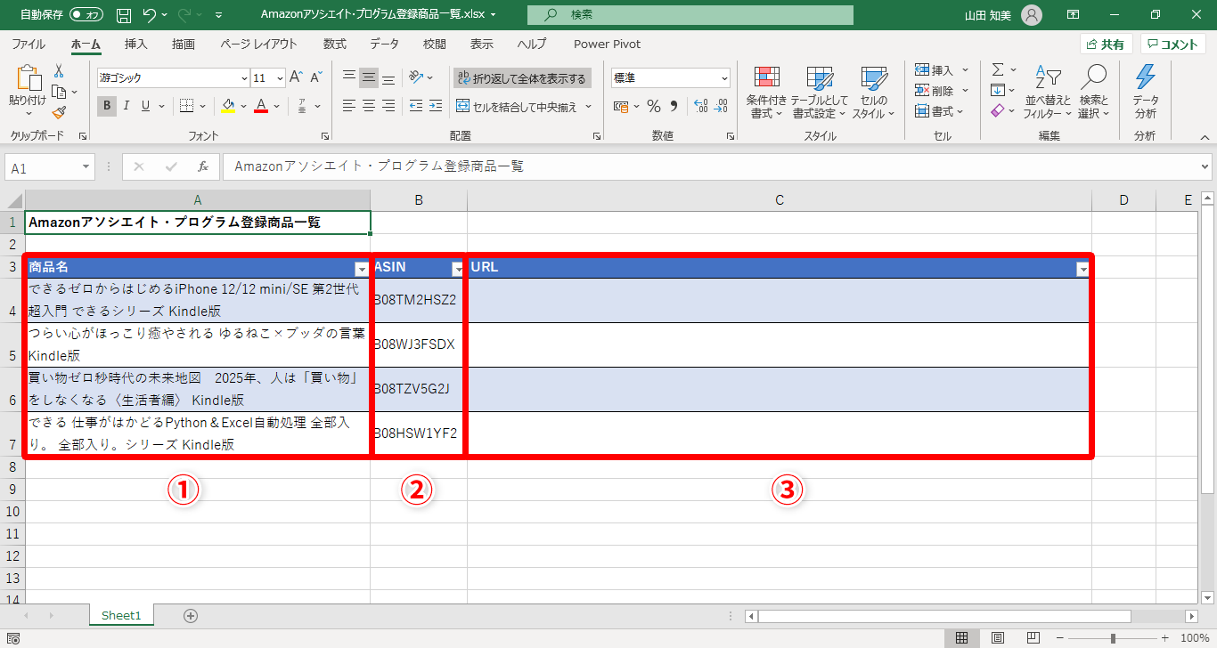Adjust the zoom slider in the status bar

[1114, 638]
